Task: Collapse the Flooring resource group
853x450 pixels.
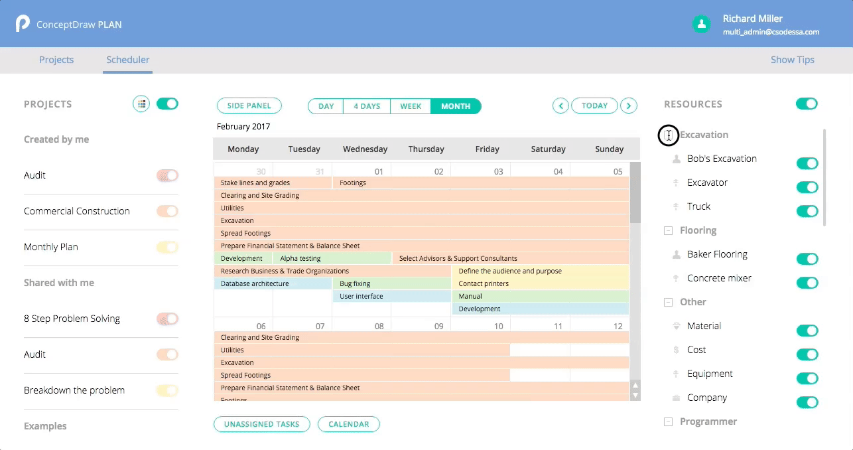Action: pyautogui.click(x=669, y=230)
